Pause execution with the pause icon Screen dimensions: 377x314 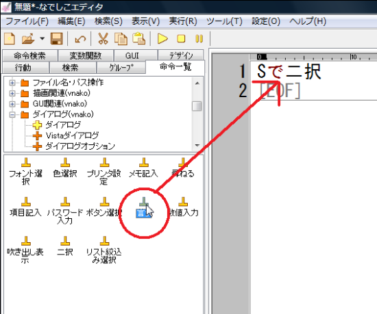[x=199, y=38]
